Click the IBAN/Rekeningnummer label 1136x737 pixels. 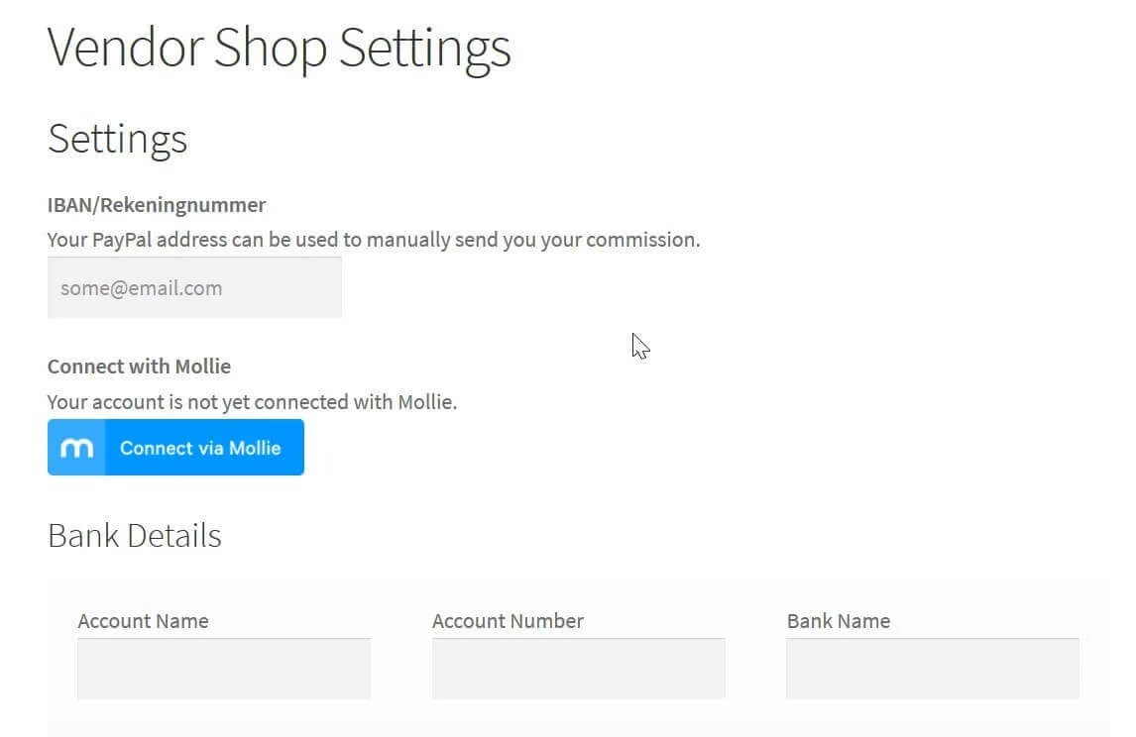click(156, 205)
